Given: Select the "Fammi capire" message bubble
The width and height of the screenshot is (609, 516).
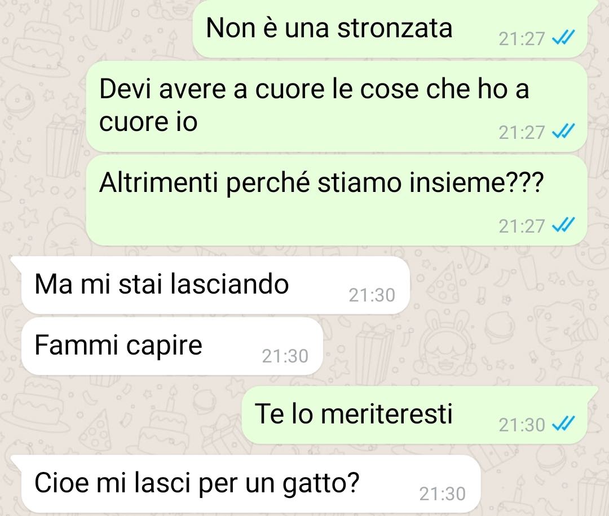Looking at the screenshot, I should (172, 346).
